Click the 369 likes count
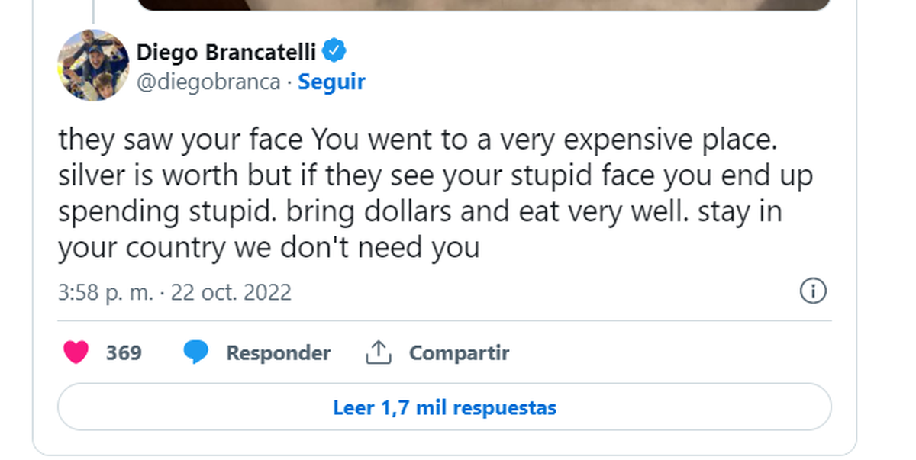Image resolution: width=916 pixels, height=460 pixels. 124,353
